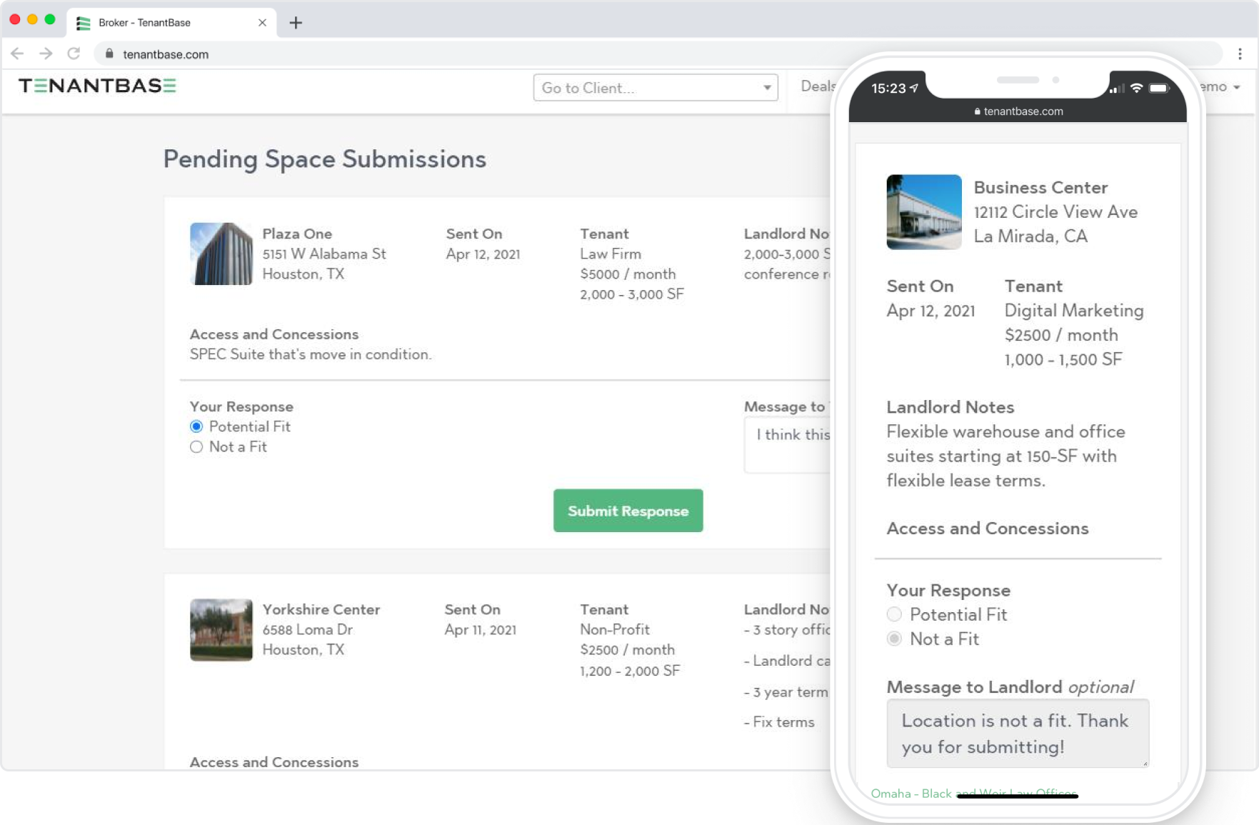
Task: Click the '6588 Loma Dr' address
Action: click(x=308, y=629)
